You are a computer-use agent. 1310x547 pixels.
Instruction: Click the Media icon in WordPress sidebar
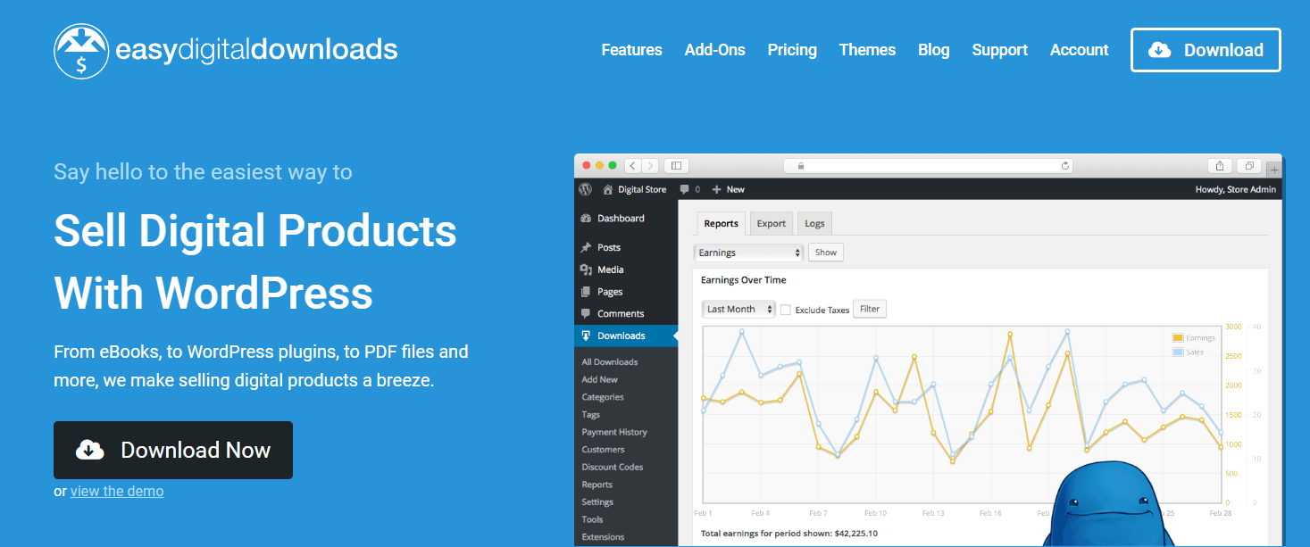(586, 269)
